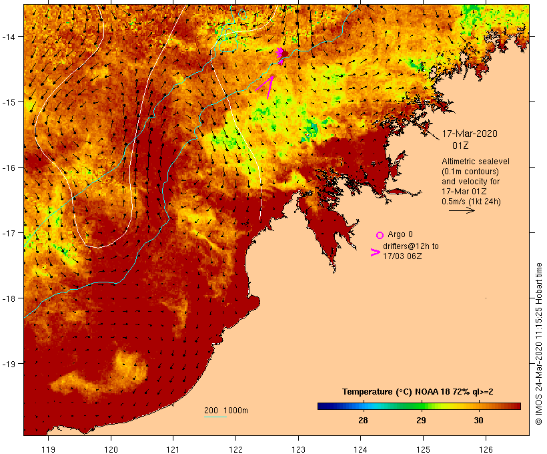Click longitude axis label 120
This screenshot has width=547, height=454.
click(x=111, y=449)
